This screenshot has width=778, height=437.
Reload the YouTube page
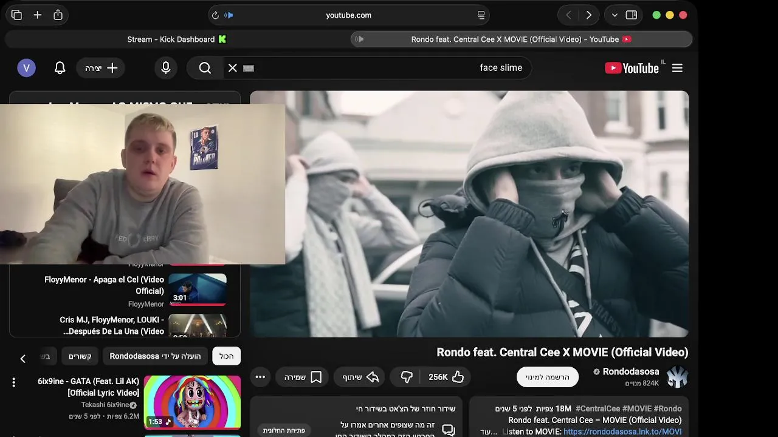coord(215,15)
